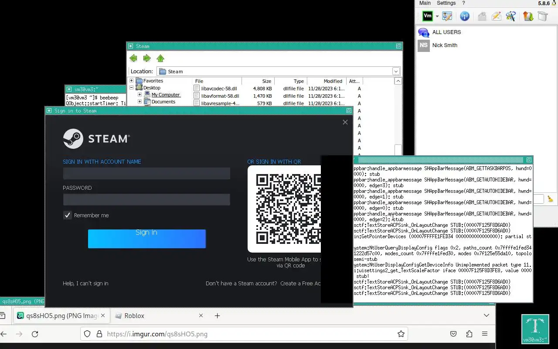
Task: Open the ? help menu in BeeBEEP
Action: (x=463, y=3)
